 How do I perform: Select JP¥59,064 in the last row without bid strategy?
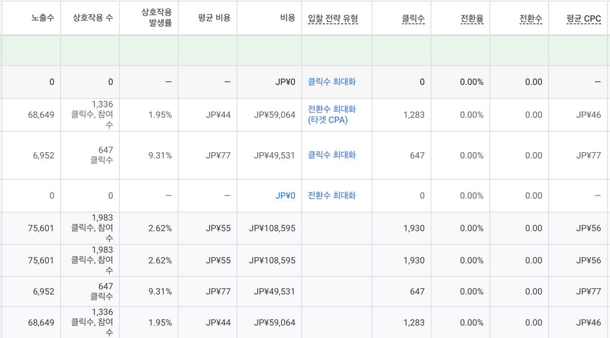275,323
